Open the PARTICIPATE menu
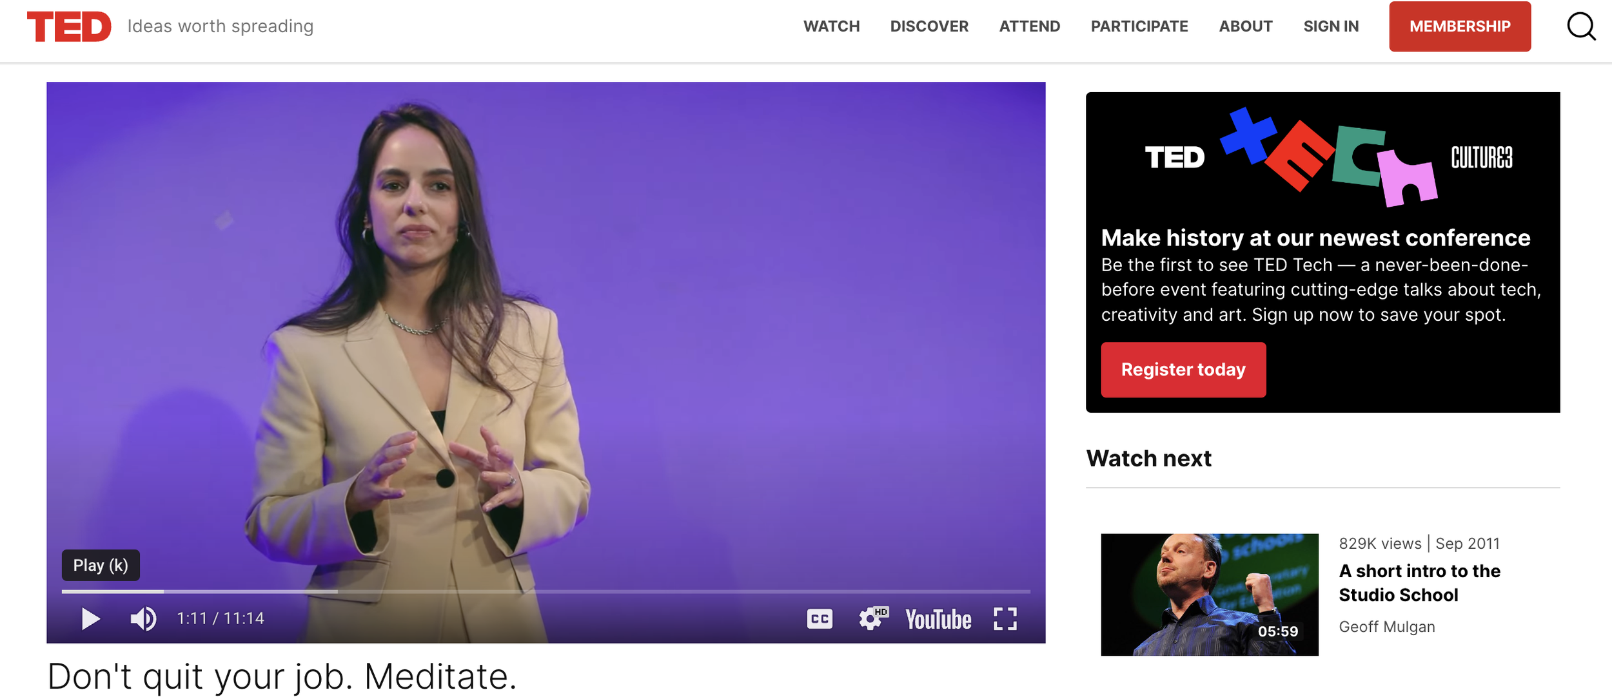 [x=1139, y=26]
